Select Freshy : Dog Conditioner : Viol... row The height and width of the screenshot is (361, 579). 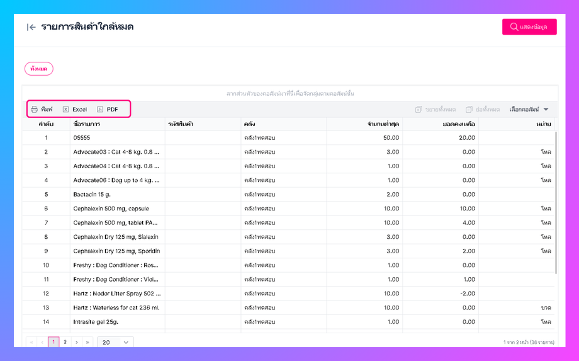point(288,279)
